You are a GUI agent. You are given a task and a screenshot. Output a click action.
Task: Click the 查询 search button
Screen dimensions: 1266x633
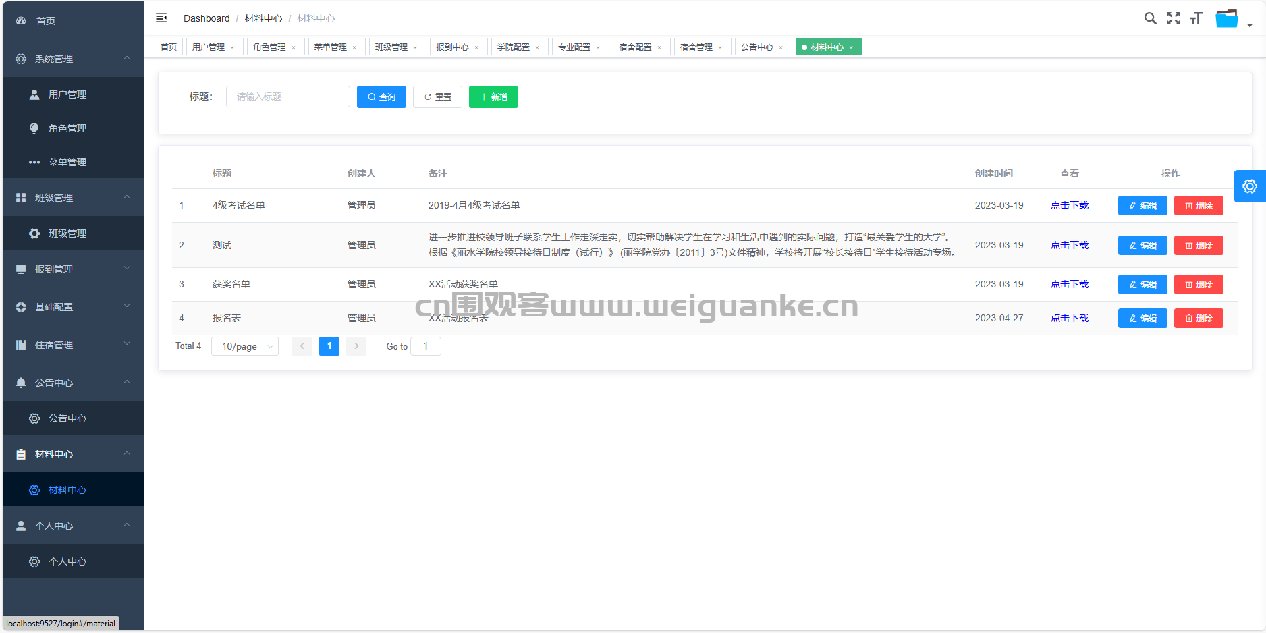[x=381, y=97]
